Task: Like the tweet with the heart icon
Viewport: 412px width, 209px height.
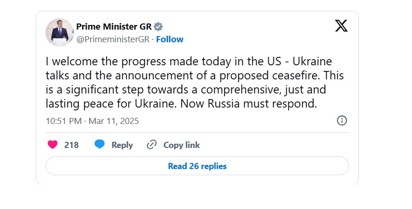Action: click(53, 145)
